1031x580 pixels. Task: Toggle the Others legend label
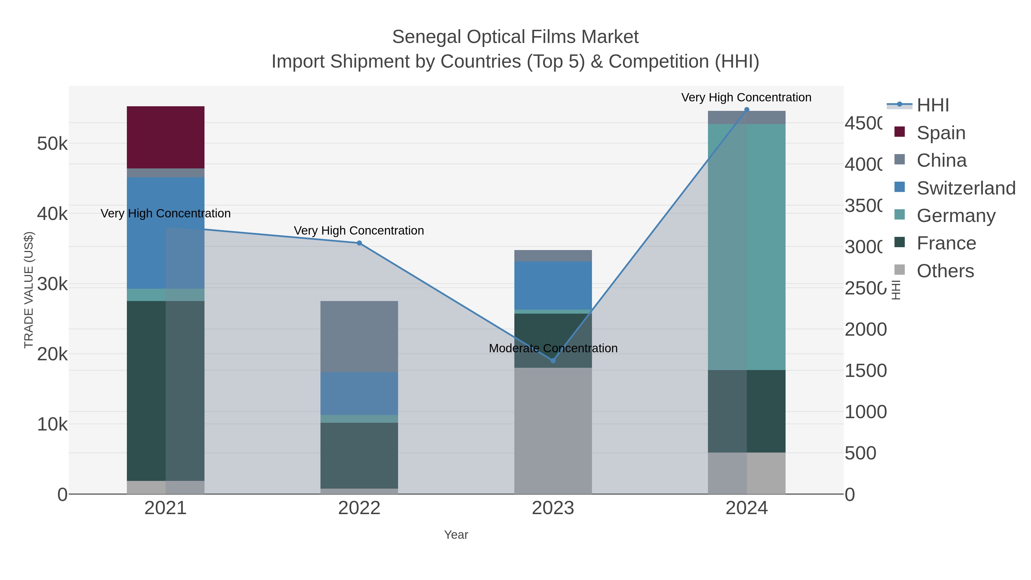tap(945, 271)
